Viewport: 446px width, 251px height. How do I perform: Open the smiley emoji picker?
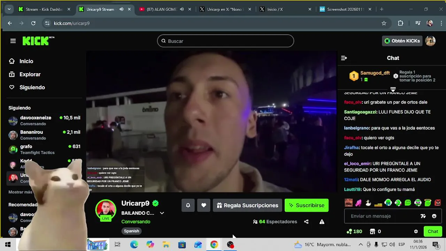(x=434, y=216)
